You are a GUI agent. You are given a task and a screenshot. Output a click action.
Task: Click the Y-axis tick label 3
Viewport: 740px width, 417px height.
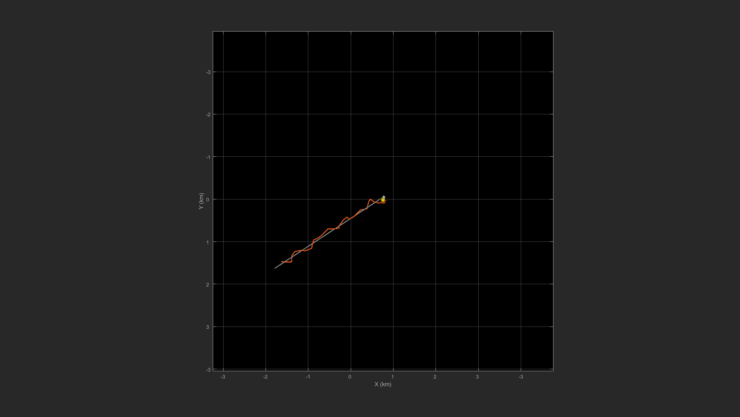[x=208, y=327]
